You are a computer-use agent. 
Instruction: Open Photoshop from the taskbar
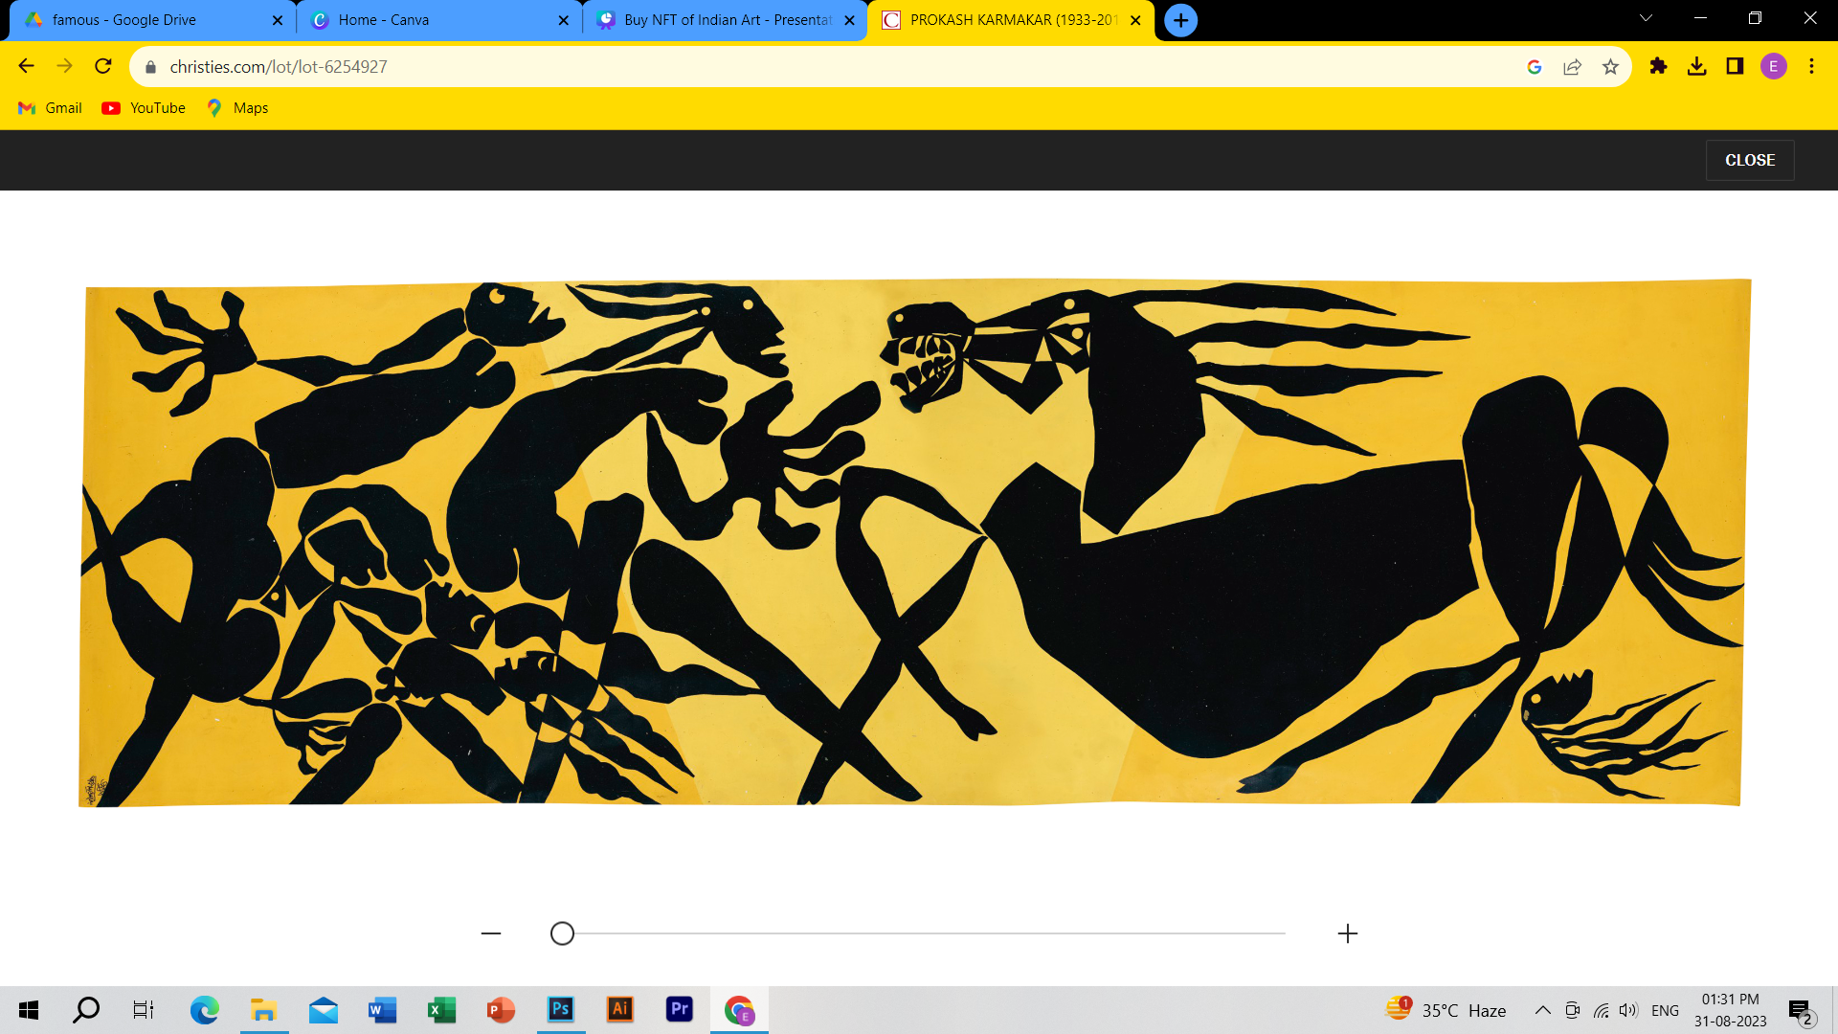point(560,1009)
